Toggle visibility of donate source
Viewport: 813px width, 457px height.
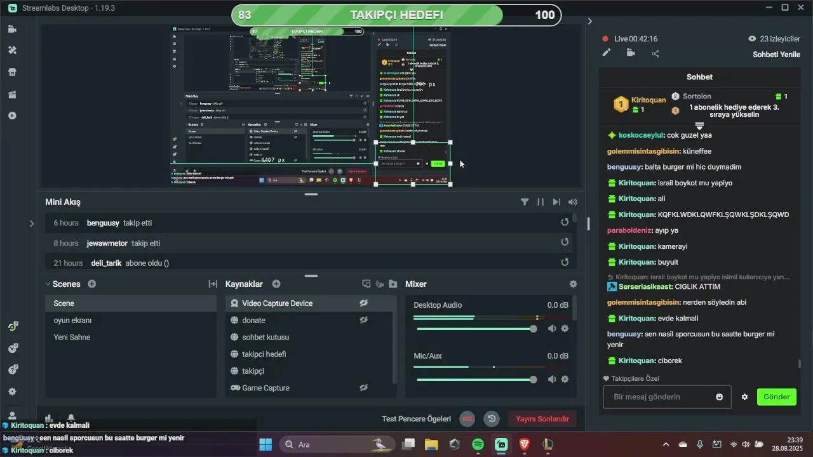tap(363, 320)
